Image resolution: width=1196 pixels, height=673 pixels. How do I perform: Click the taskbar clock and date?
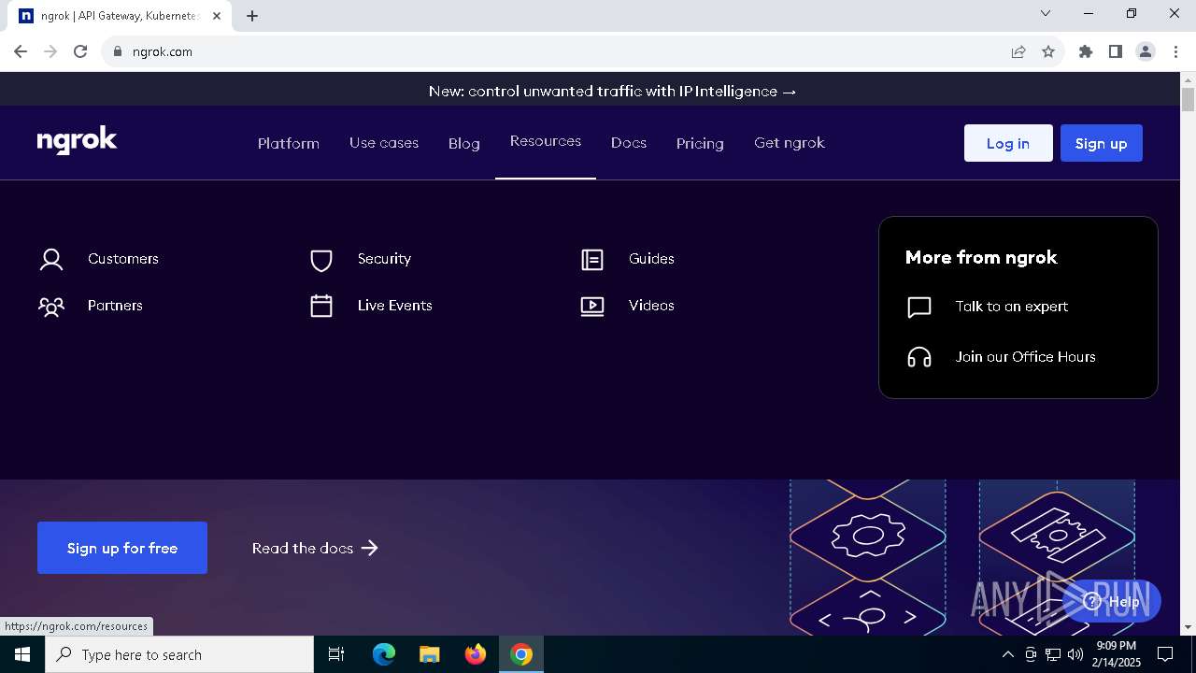click(x=1117, y=654)
